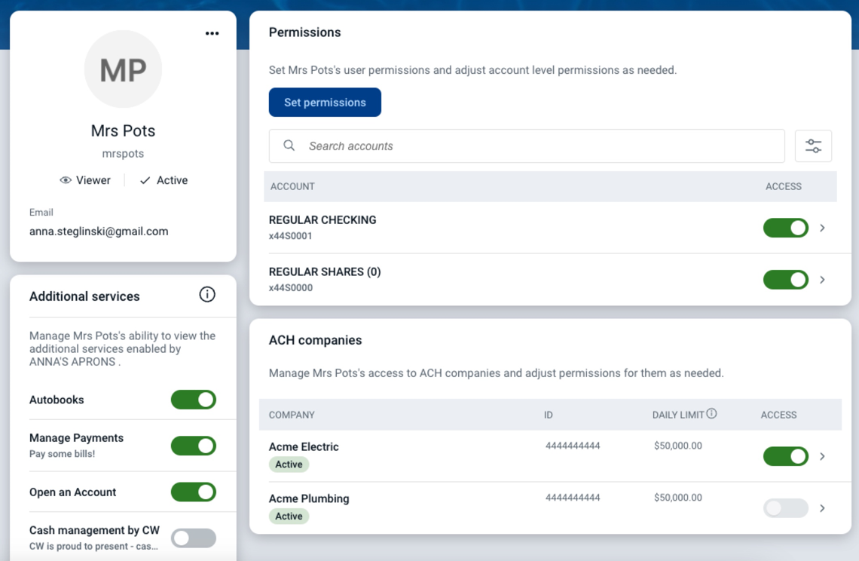Open the account filter options icon
This screenshot has width=859, height=561.
[x=813, y=146]
